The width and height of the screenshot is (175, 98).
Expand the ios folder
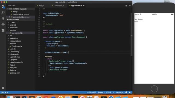(11, 36)
